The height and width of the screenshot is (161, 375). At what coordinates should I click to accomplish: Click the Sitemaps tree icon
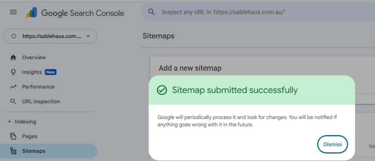(x=13, y=151)
